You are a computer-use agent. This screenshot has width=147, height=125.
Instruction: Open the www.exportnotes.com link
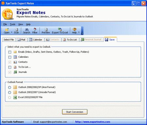(x=93, y=122)
